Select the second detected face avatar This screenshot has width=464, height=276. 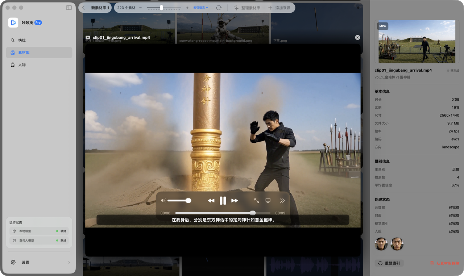pyautogui.click(x=397, y=244)
